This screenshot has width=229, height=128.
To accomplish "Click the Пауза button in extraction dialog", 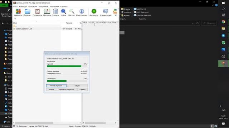I will click(77, 86).
